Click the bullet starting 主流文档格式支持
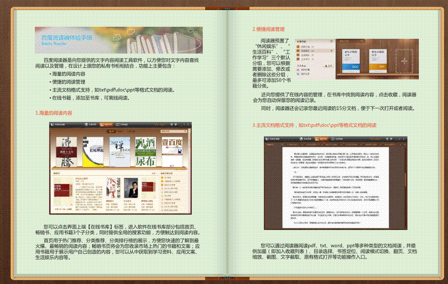448x284 pixels. tap(112, 90)
